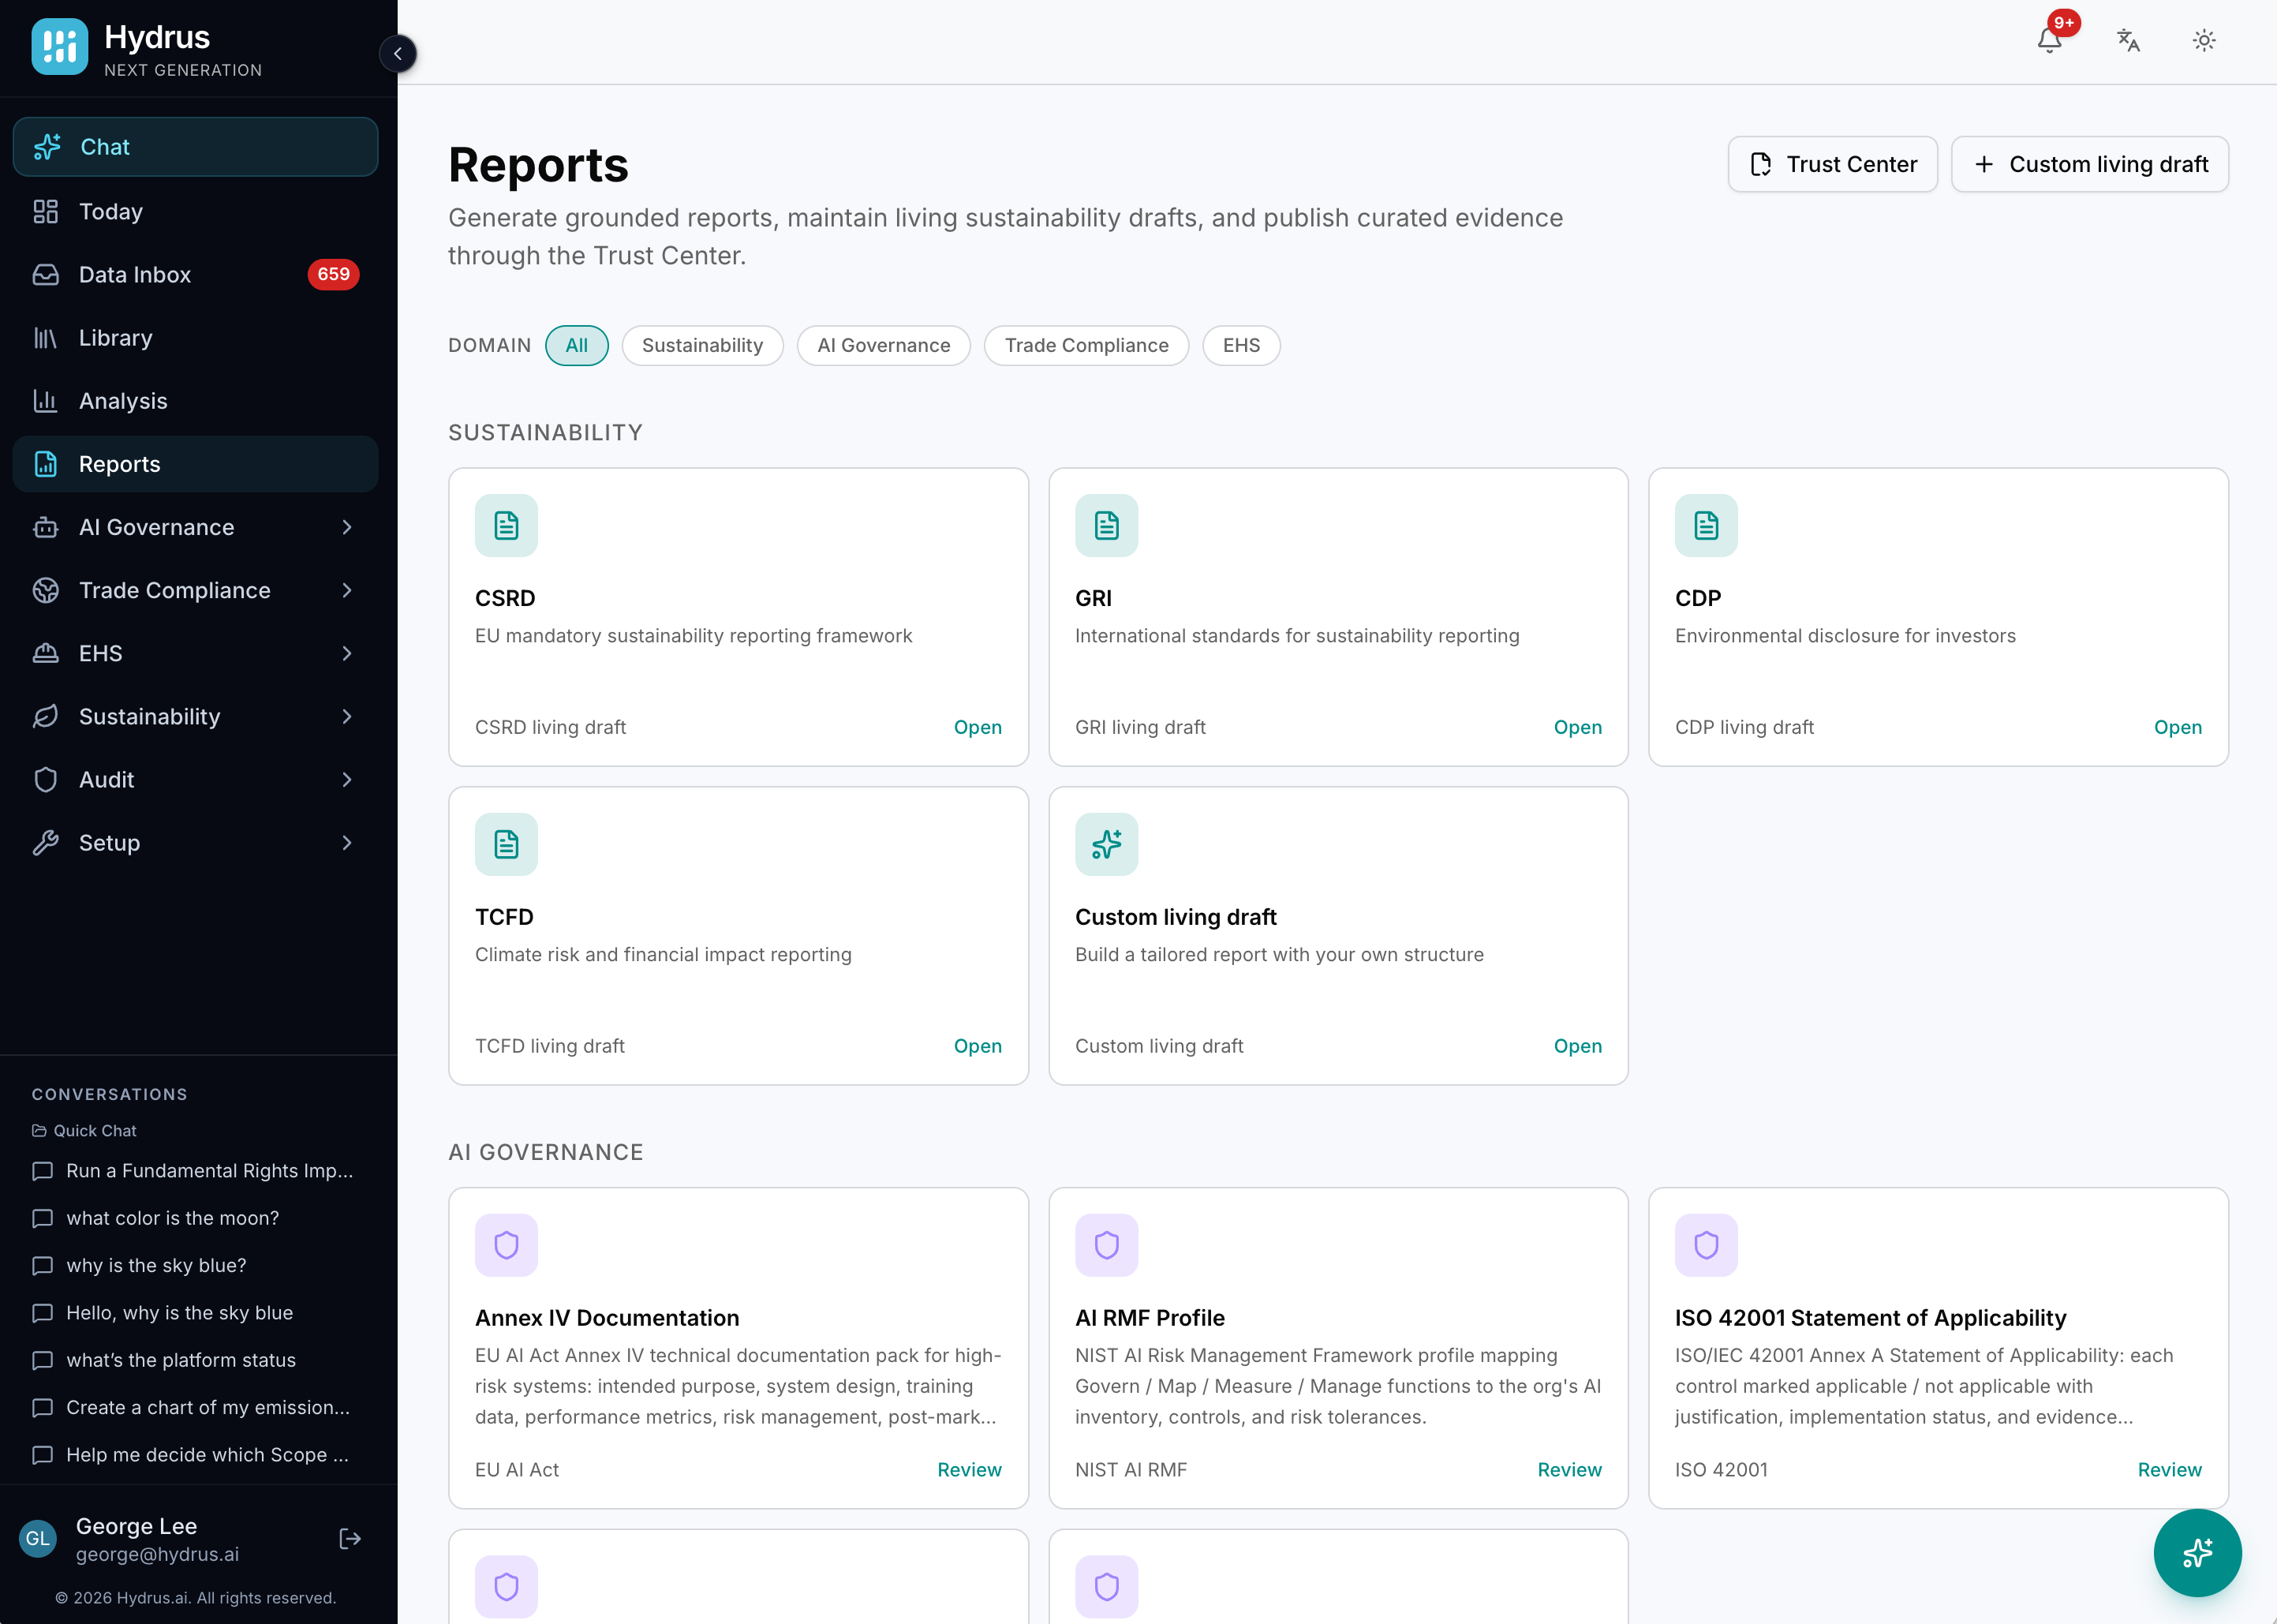The width and height of the screenshot is (2277, 1624).
Task: Click the CSRD card document icon
Action: tap(506, 525)
